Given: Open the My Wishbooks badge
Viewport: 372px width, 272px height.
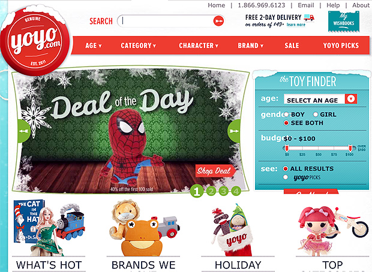Looking at the screenshot, I should (344, 22).
